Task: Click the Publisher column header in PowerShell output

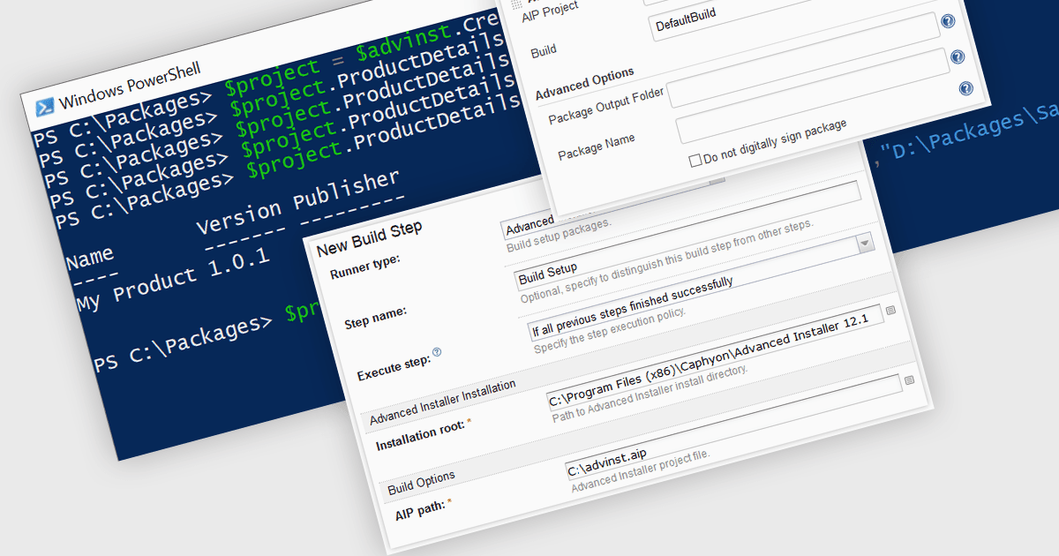Action: point(347,188)
